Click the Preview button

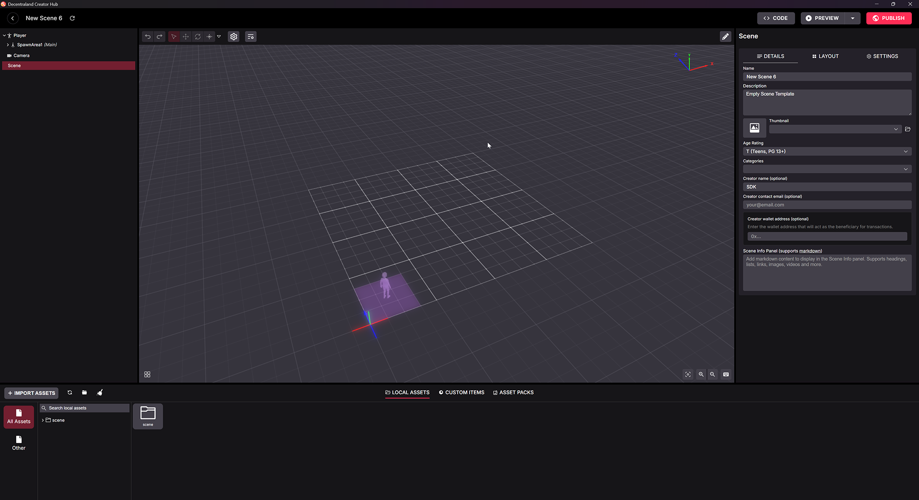[x=822, y=18]
